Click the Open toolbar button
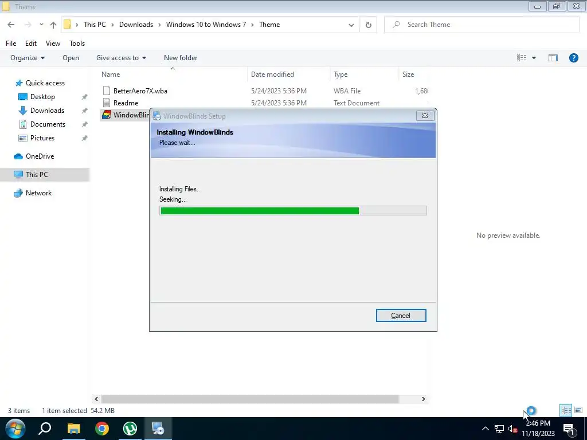587x440 pixels. [71, 58]
